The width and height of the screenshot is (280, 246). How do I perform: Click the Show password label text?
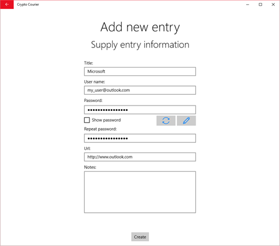point(106,120)
